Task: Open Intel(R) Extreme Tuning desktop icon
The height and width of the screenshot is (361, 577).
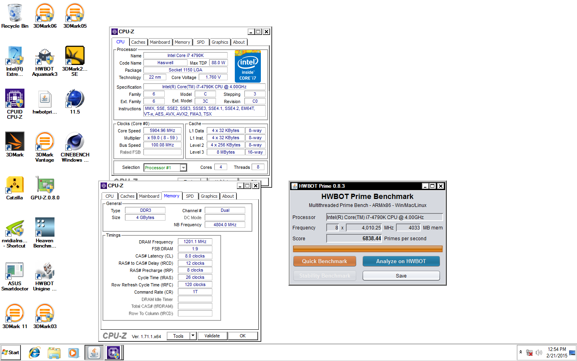Action: [x=15, y=61]
